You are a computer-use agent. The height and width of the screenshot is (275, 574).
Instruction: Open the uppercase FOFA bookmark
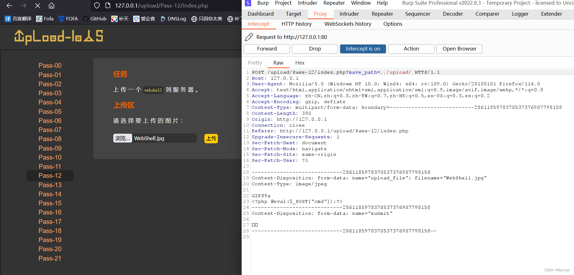[68, 19]
